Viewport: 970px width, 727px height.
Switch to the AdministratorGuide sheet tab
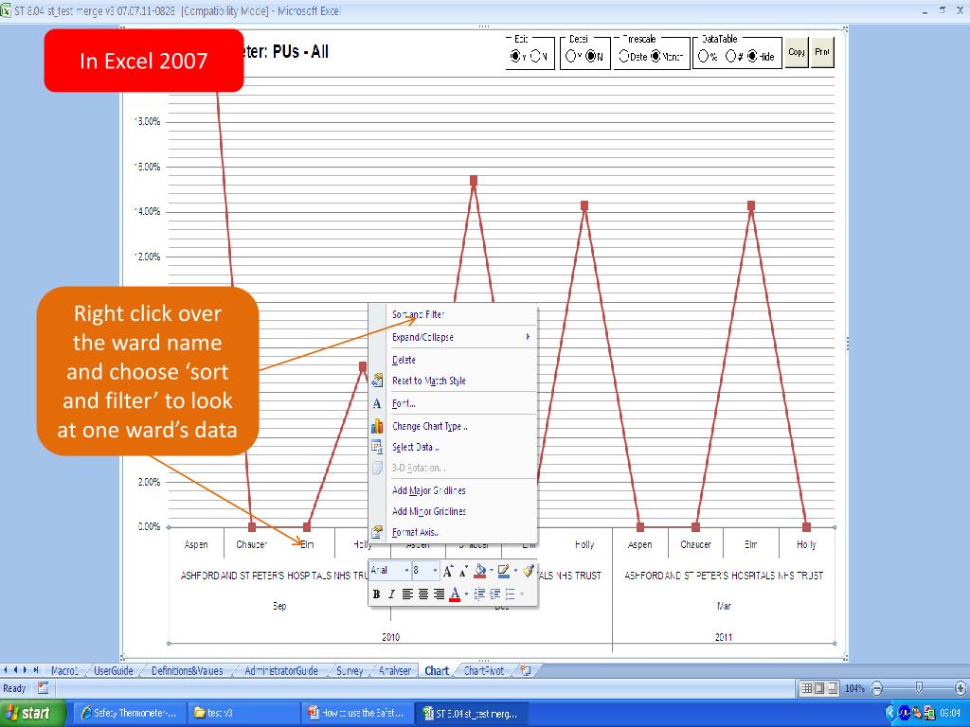tap(280, 671)
